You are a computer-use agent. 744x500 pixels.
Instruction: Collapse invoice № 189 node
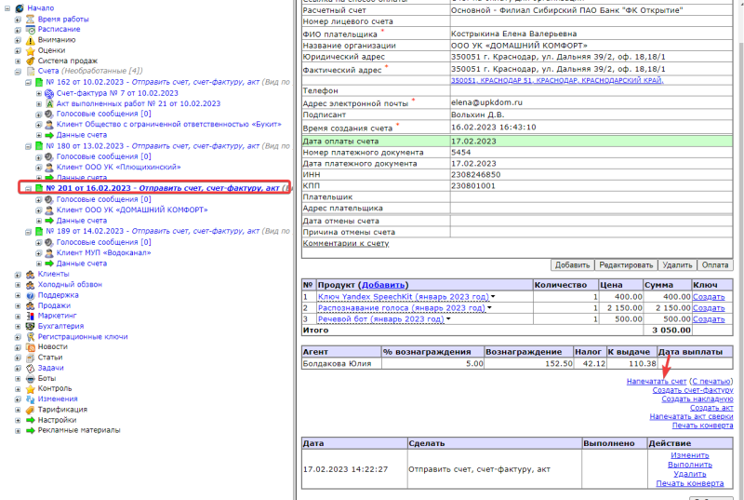pyautogui.click(x=28, y=232)
